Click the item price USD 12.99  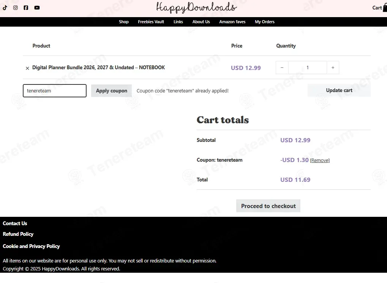246,68
